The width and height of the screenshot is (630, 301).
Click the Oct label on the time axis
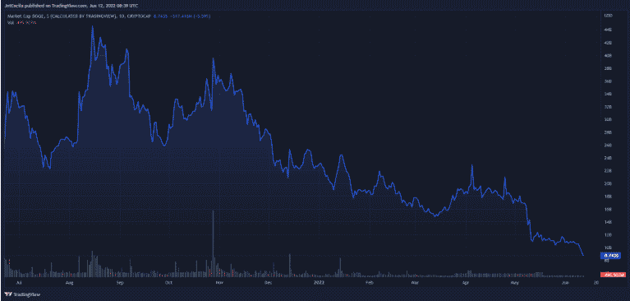(x=168, y=283)
